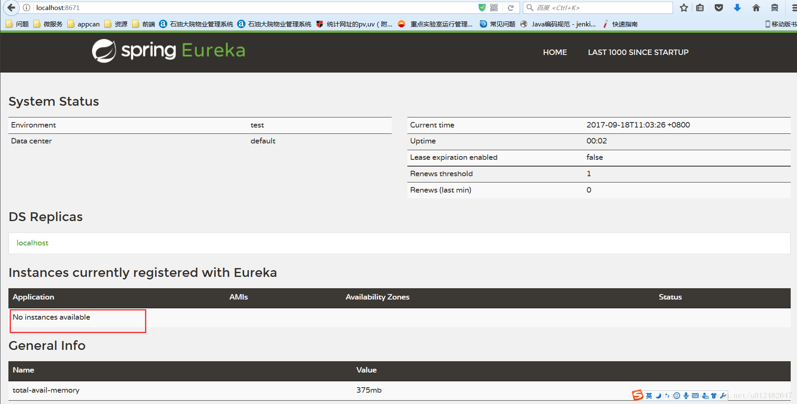Open first 石油大院物业管理系统 bookmark
Viewport: 797px width, 404px height.
coord(196,24)
